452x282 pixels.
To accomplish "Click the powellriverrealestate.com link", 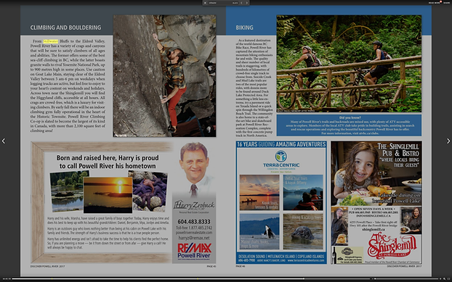I will (x=194, y=233).
